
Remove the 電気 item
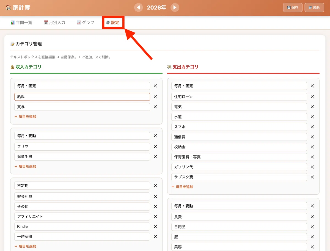[x=312, y=107]
